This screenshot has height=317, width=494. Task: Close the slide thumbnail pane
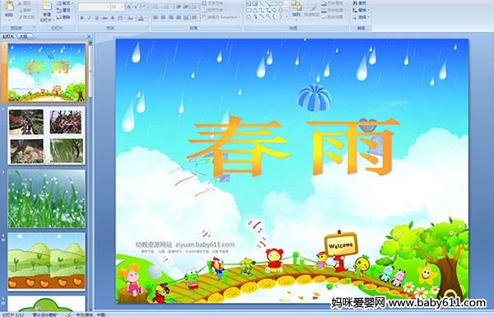click(89, 36)
